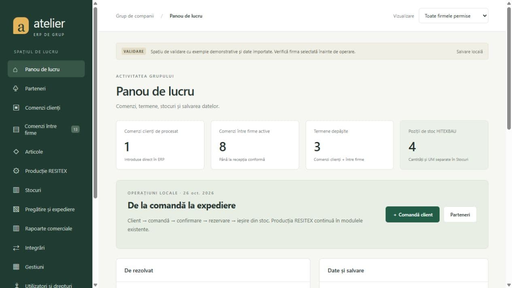512x288 pixels.
Task: Open Panou de lucru menu item
Action: 46,69
